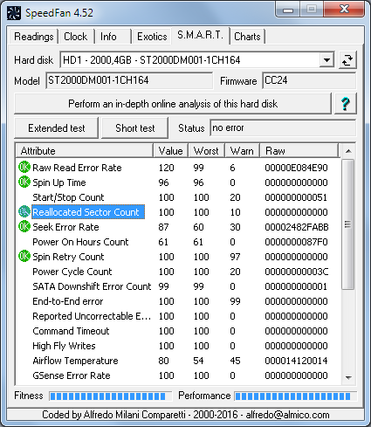Viewport: 371px width, 427px height.
Task: Click OK icon beside Raw Read Error Rate
Action: point(24,168)
